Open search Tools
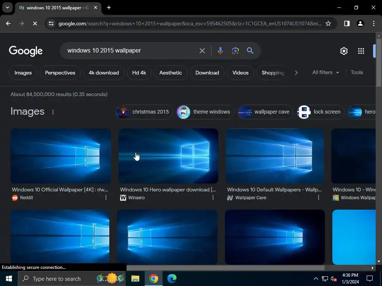 tap(357, 73)
